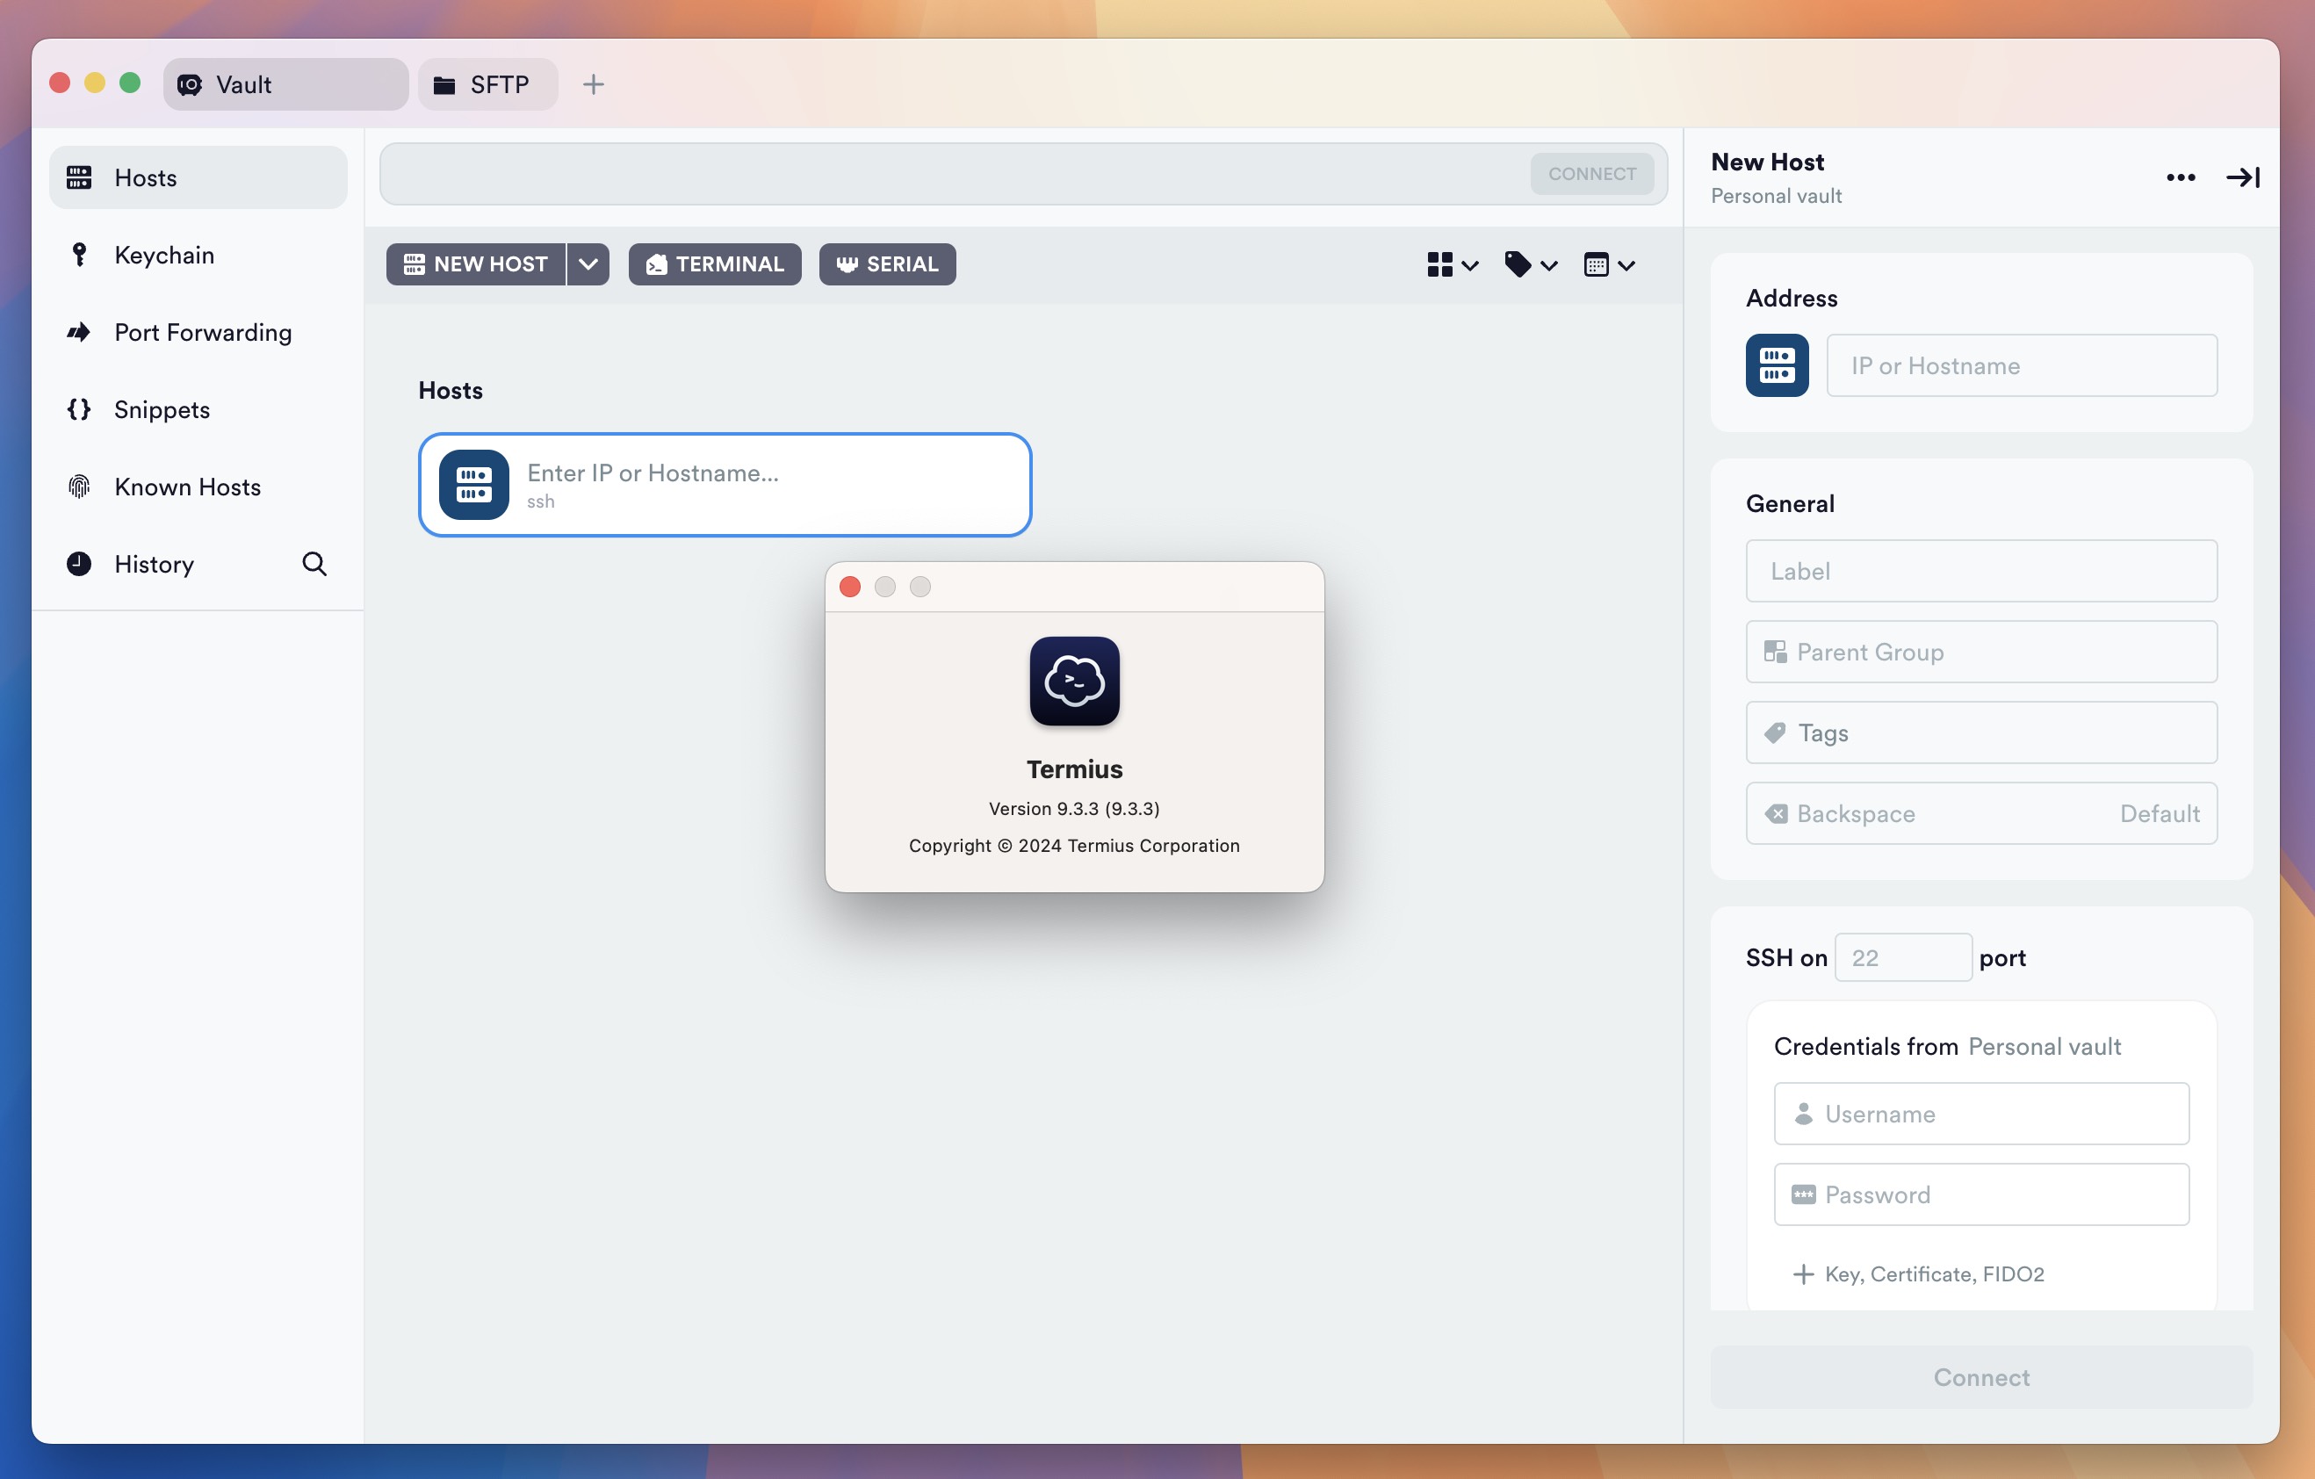Viewport: 2315px width, 1479px height.
Task: Expand the table columns options dropdown
Action: tap(1606, 263)
